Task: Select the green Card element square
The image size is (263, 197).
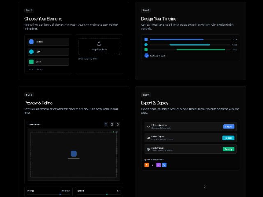Action: click(31, 62)
